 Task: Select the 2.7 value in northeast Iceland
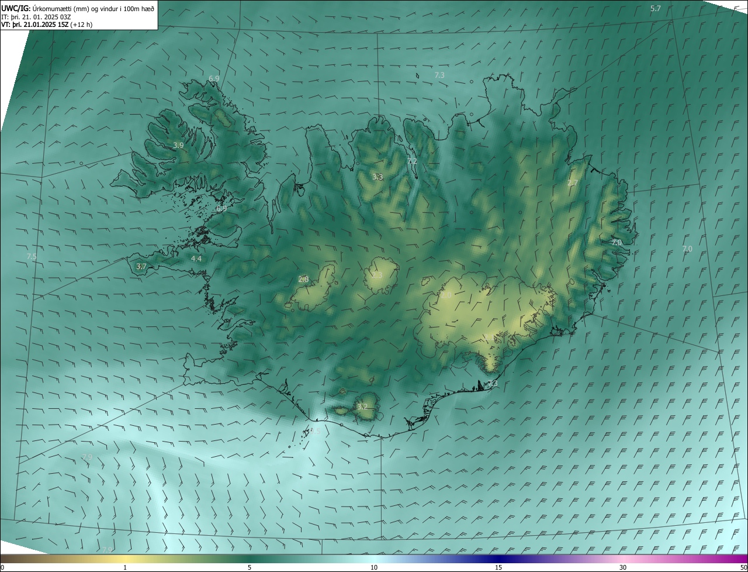573,183
